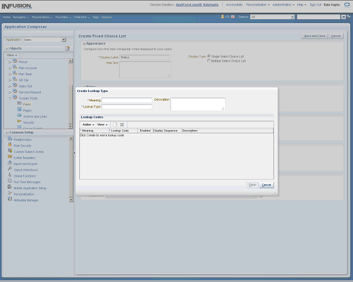Viewport: 353px width, 282px height.
Task: Collapse the Common Setup panel
Action: point(7,132)
